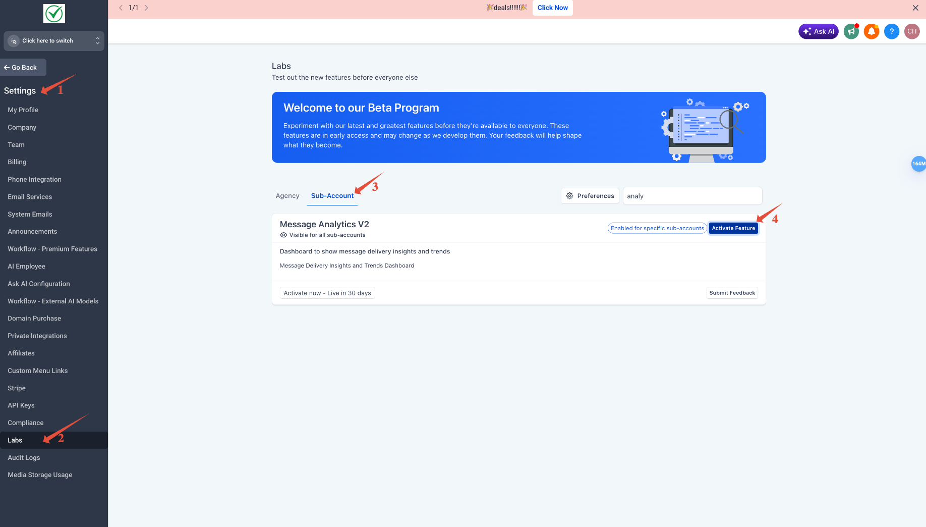The image size is (926, 527).
Task: Click the search field containing analy
Action: 692,196
